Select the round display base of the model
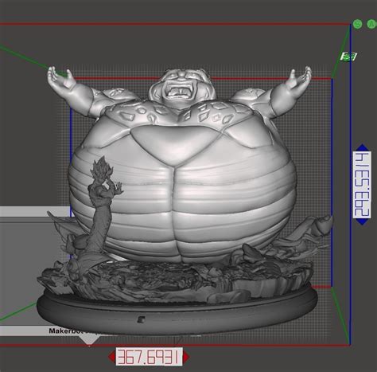This screenshot has width=377, height=372. point(177,308)
